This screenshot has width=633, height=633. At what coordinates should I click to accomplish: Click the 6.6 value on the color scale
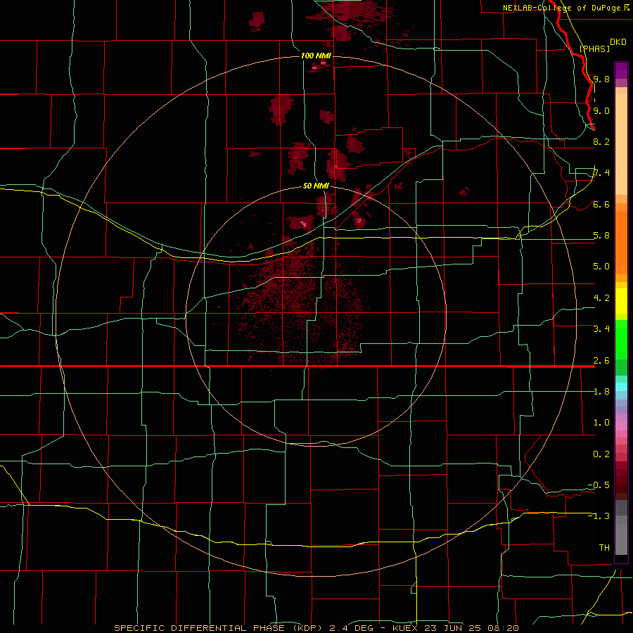click(601, 204)
